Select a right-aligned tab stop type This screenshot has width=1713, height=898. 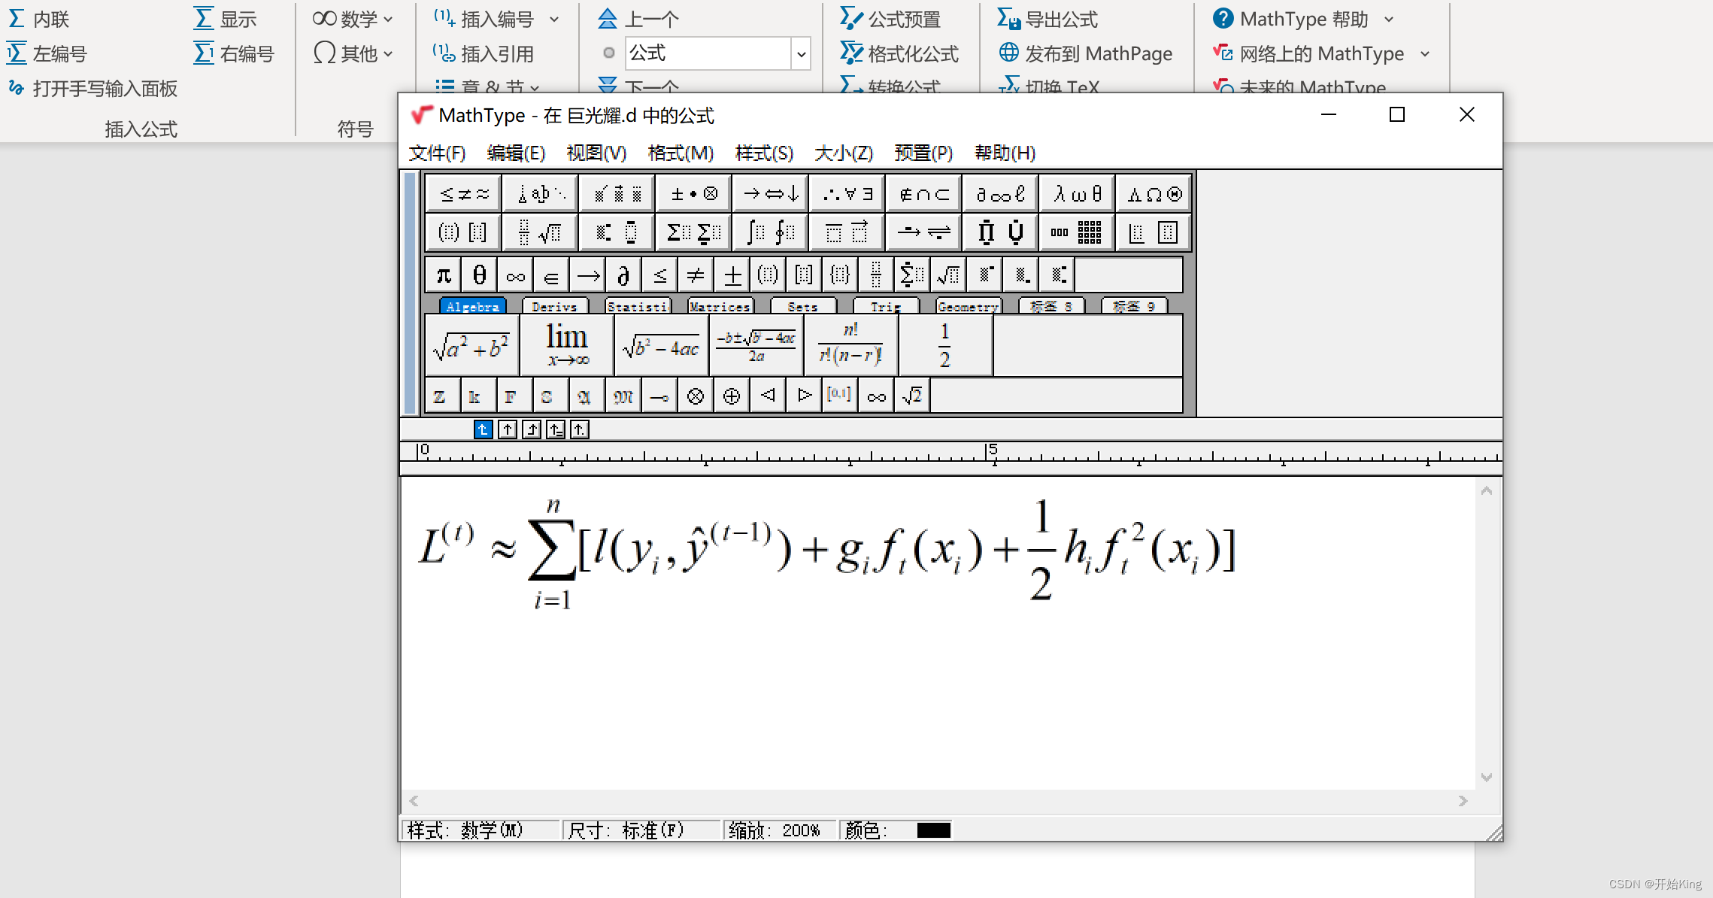[532, 429]
